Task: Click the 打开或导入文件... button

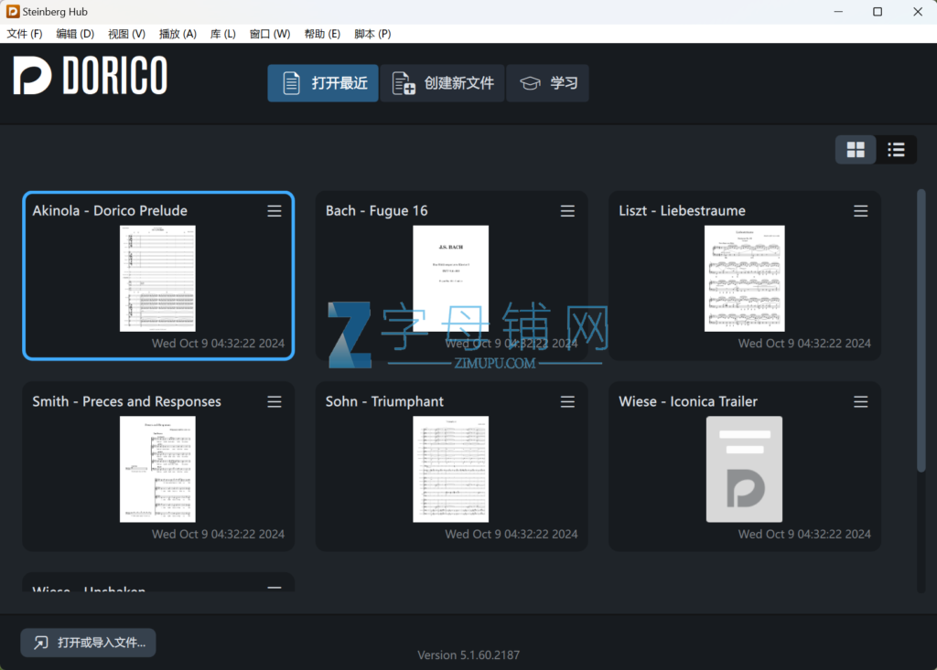Action: point(89,643)
